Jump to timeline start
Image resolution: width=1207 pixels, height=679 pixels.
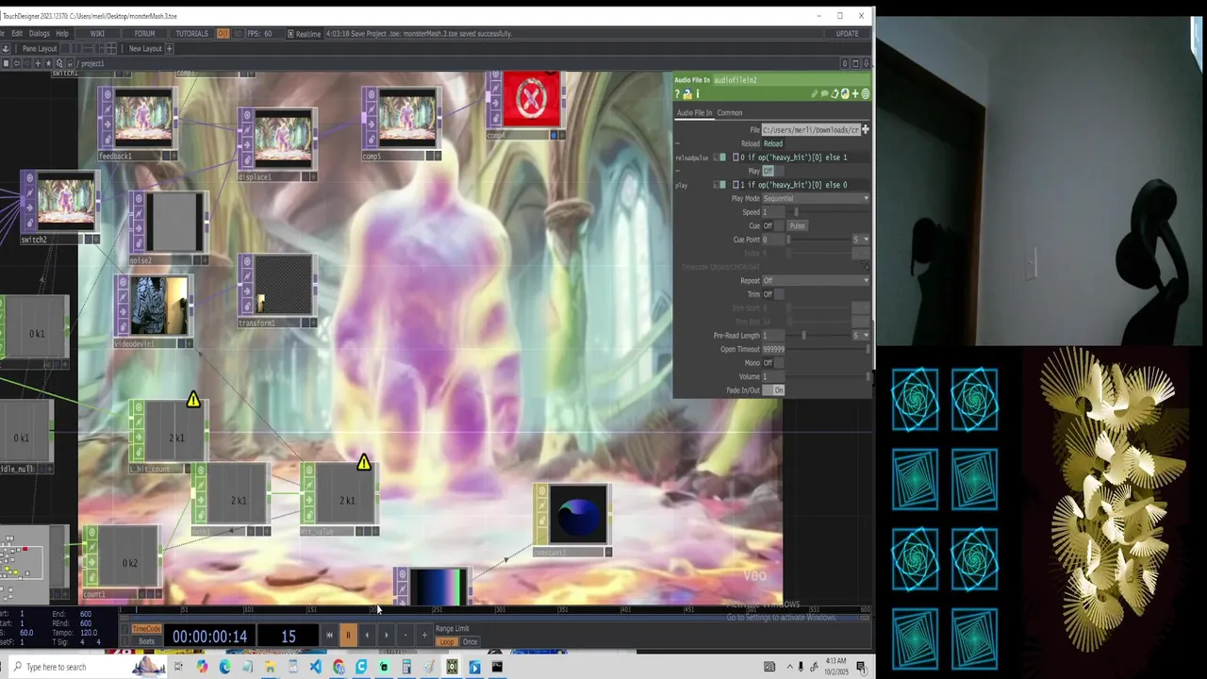pos(329,635)
